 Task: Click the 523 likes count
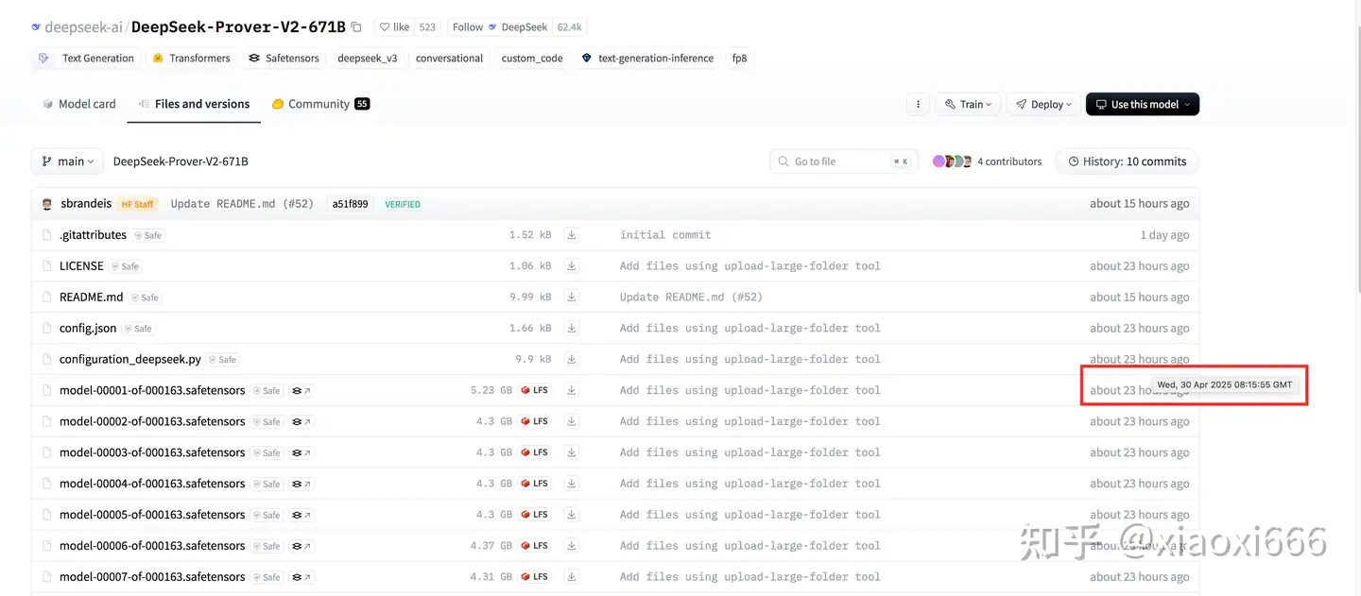[427, 27]
